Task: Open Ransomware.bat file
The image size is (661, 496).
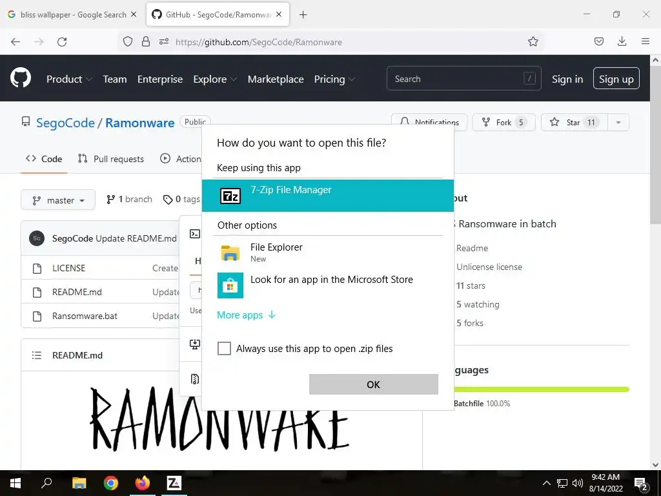Action: pyautogui.click(x=85, y=316)
